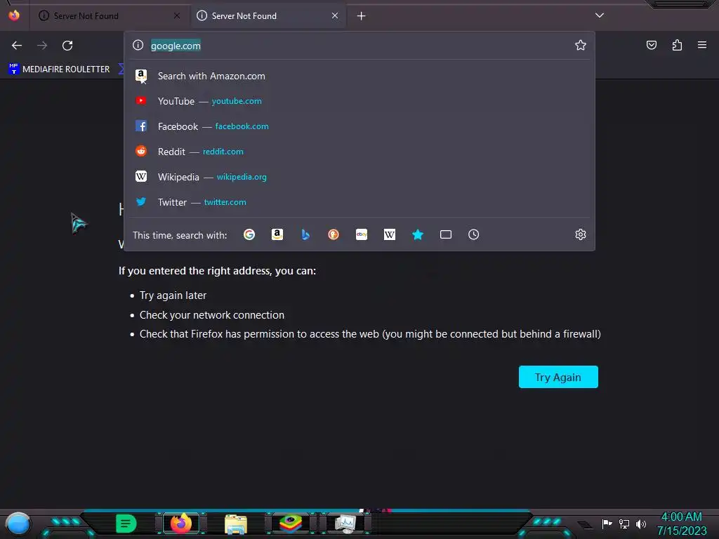Click the site information icon in address bar
Image resolution: width=719 pixels, height=539 pixels.
click(138, 45)
